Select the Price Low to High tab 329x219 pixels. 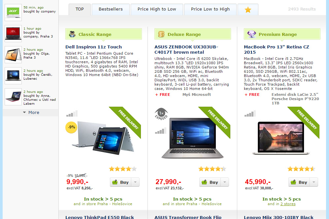click(210, 10)
